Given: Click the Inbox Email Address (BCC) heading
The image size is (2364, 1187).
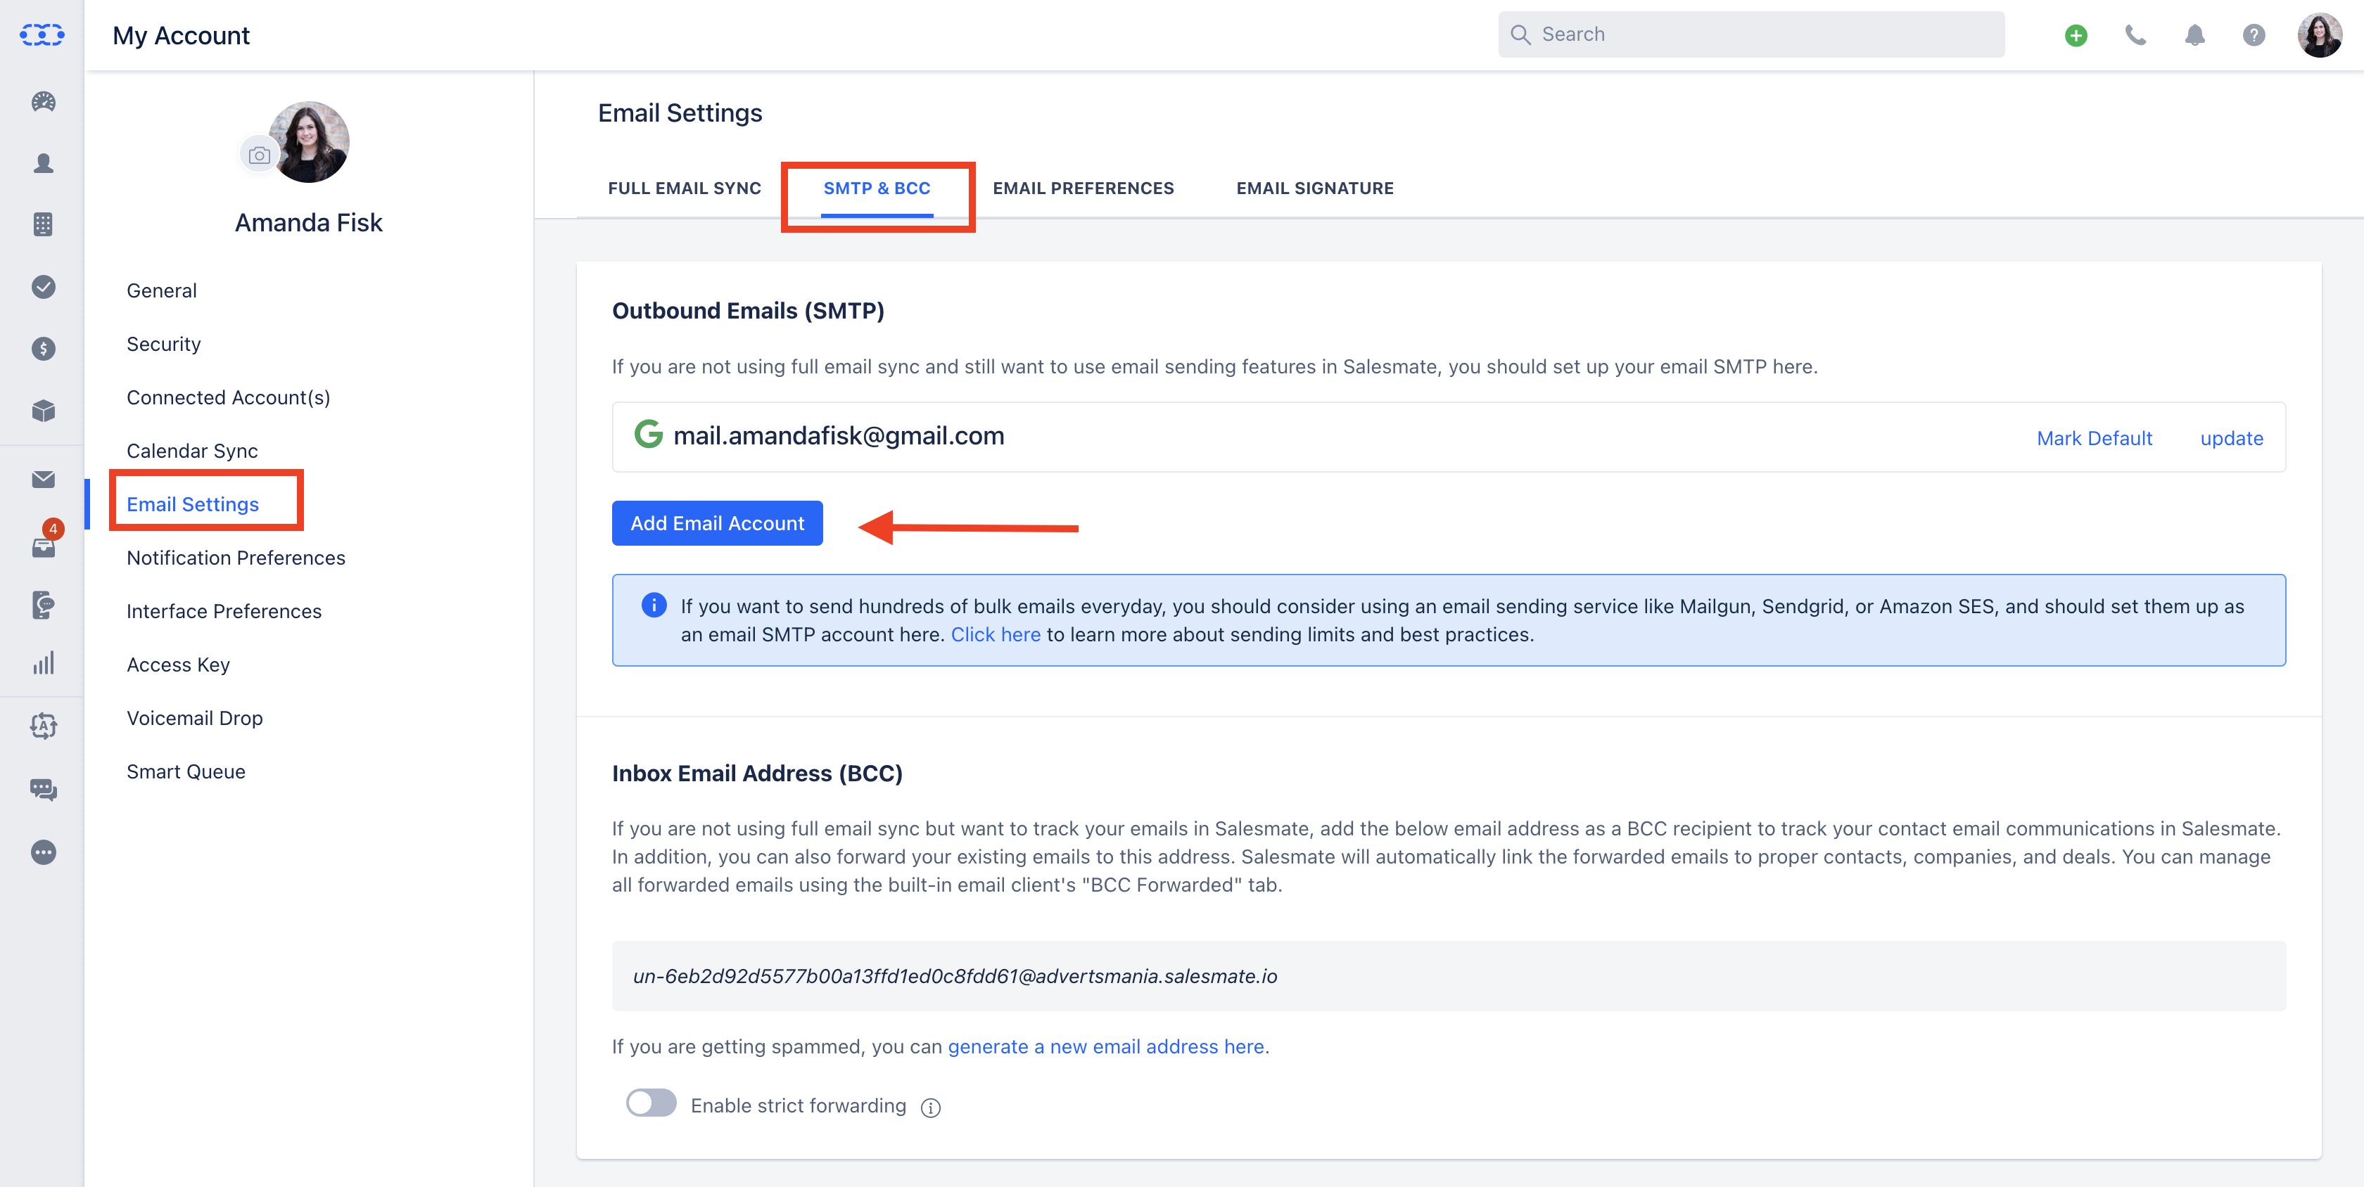Looking at the screenshot, I should 757,774.
